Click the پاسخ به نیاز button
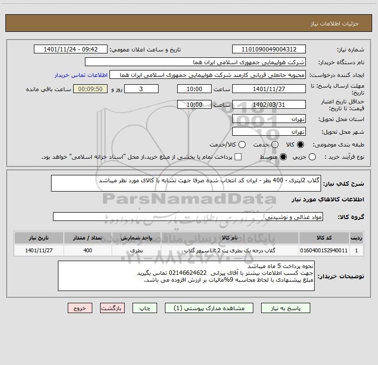This screenshot has height=365, width=378. pyautogui.click(x=286, y=308)
